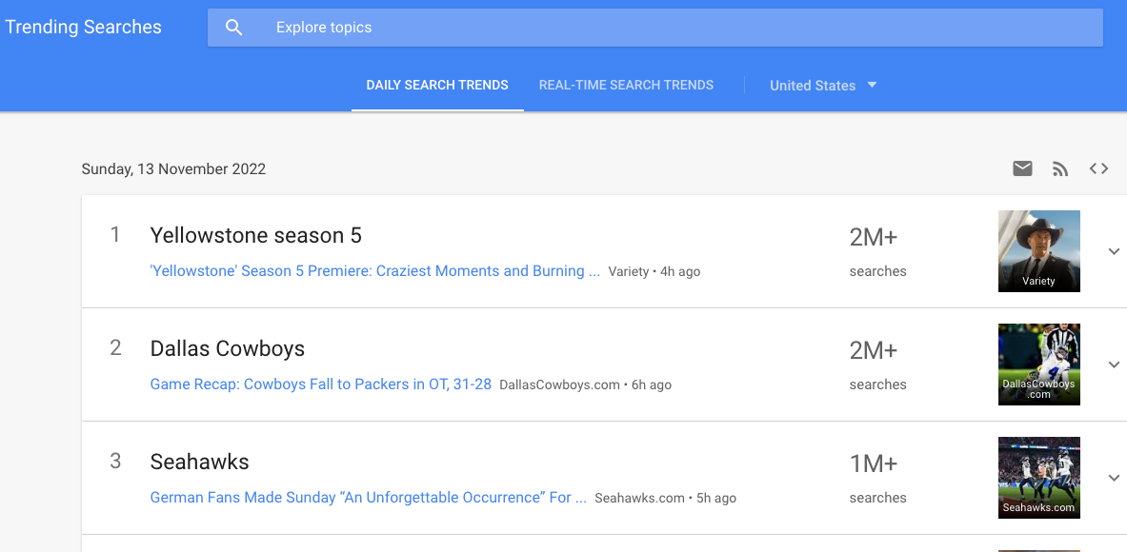Click the Variety 4h ago source text

[654, 272]
